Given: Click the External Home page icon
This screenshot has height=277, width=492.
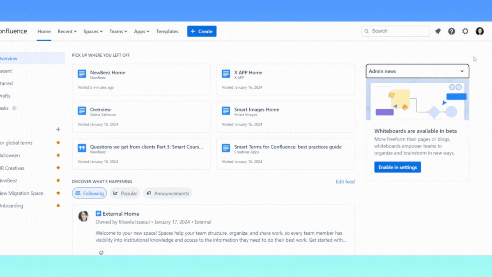Looking at the screenshot, I should coord(98,214).
